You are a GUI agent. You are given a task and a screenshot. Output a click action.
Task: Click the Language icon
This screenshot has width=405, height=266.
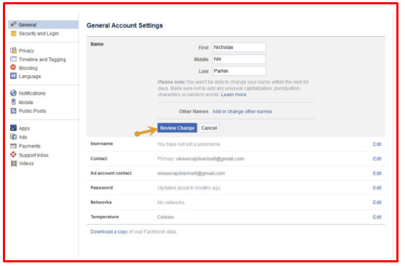[14, 76]
